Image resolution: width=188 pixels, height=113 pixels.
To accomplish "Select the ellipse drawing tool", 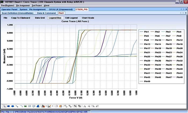I will tap(12, 106).
